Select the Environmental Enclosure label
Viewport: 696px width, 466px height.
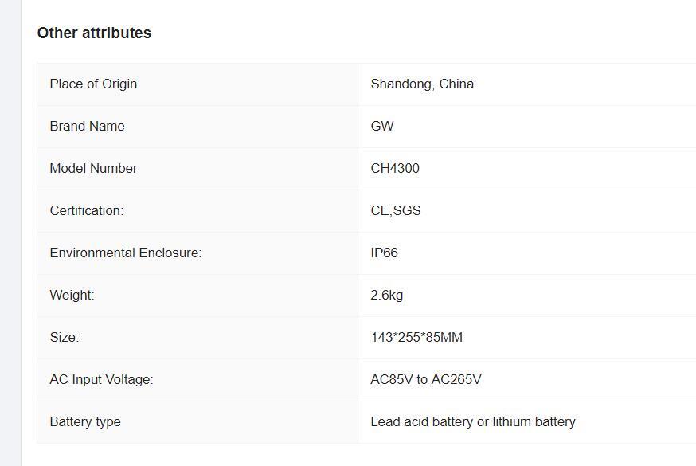[x=126, y=253]
